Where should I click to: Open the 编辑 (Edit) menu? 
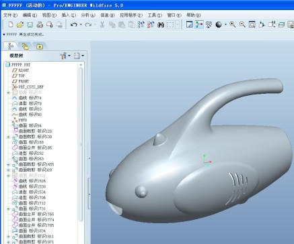coord(30,15)
